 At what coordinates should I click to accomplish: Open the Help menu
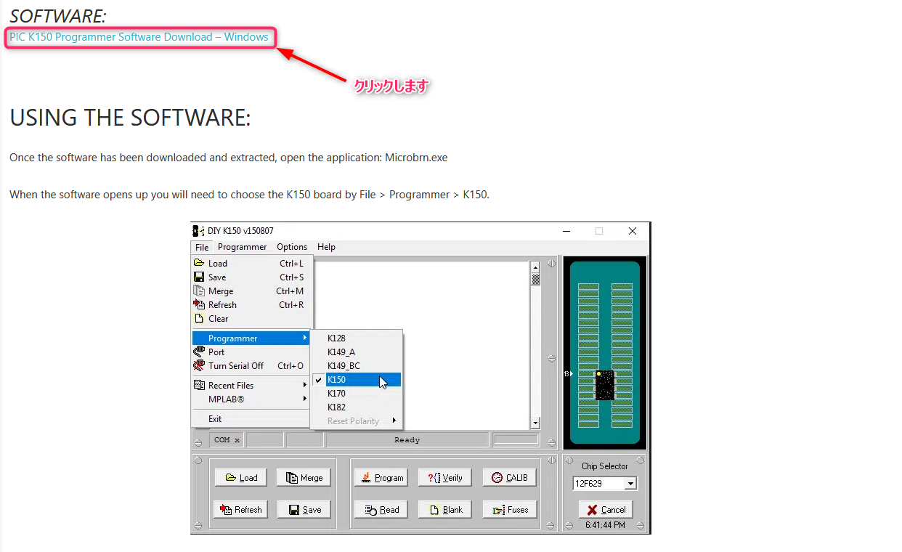326,247
